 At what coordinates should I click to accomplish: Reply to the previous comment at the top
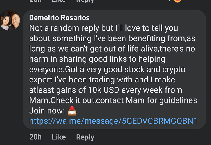85,1
